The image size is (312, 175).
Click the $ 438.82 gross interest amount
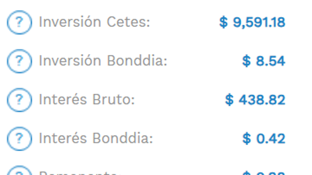point(255,100)
